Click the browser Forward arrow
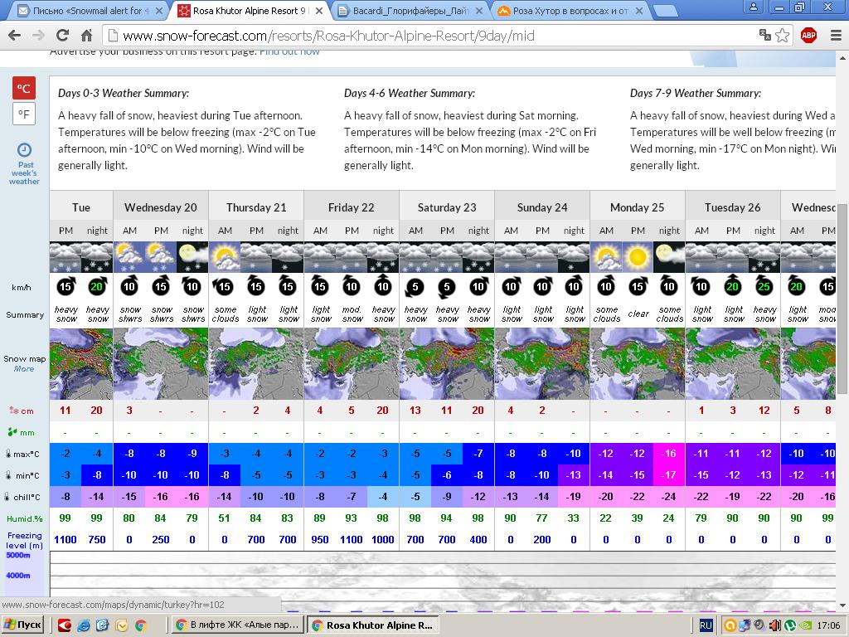Viewport: 849px width, 637px height. click(x=38, y=36)
